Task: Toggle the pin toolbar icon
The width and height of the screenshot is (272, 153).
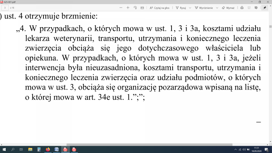Action: 265,8
